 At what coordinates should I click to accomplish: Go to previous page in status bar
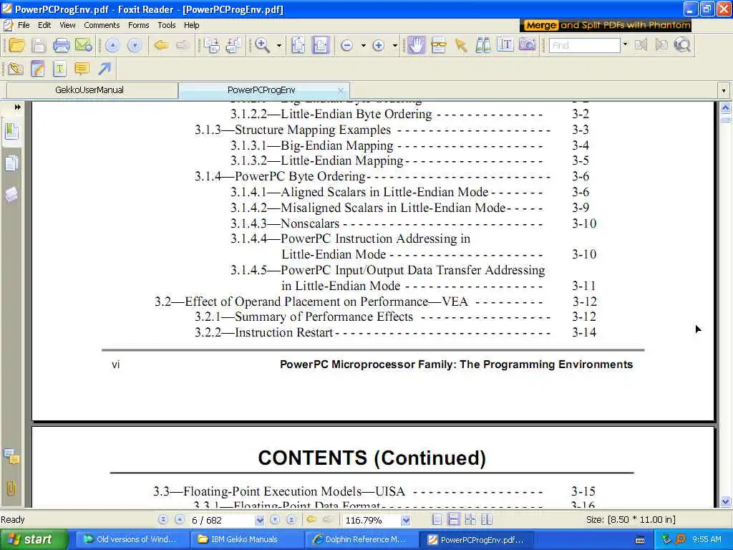pos(180,520)
